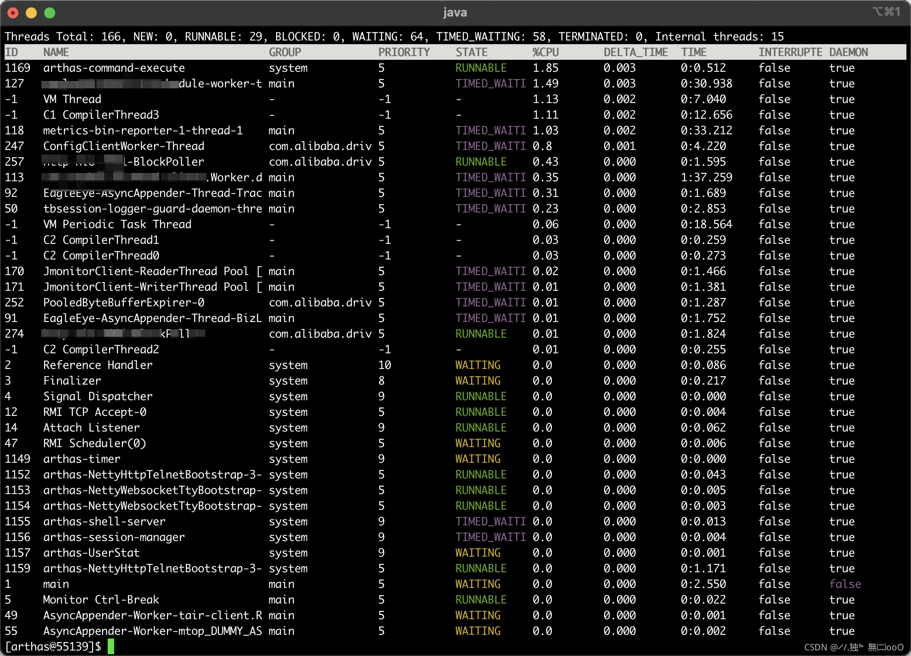The image size is (911, 656).
Task: Click WAITING state of Finalizer row
Action: [478, 381]
